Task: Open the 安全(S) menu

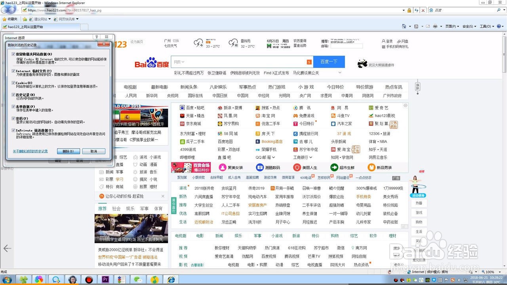Action: tap(469, 26)
